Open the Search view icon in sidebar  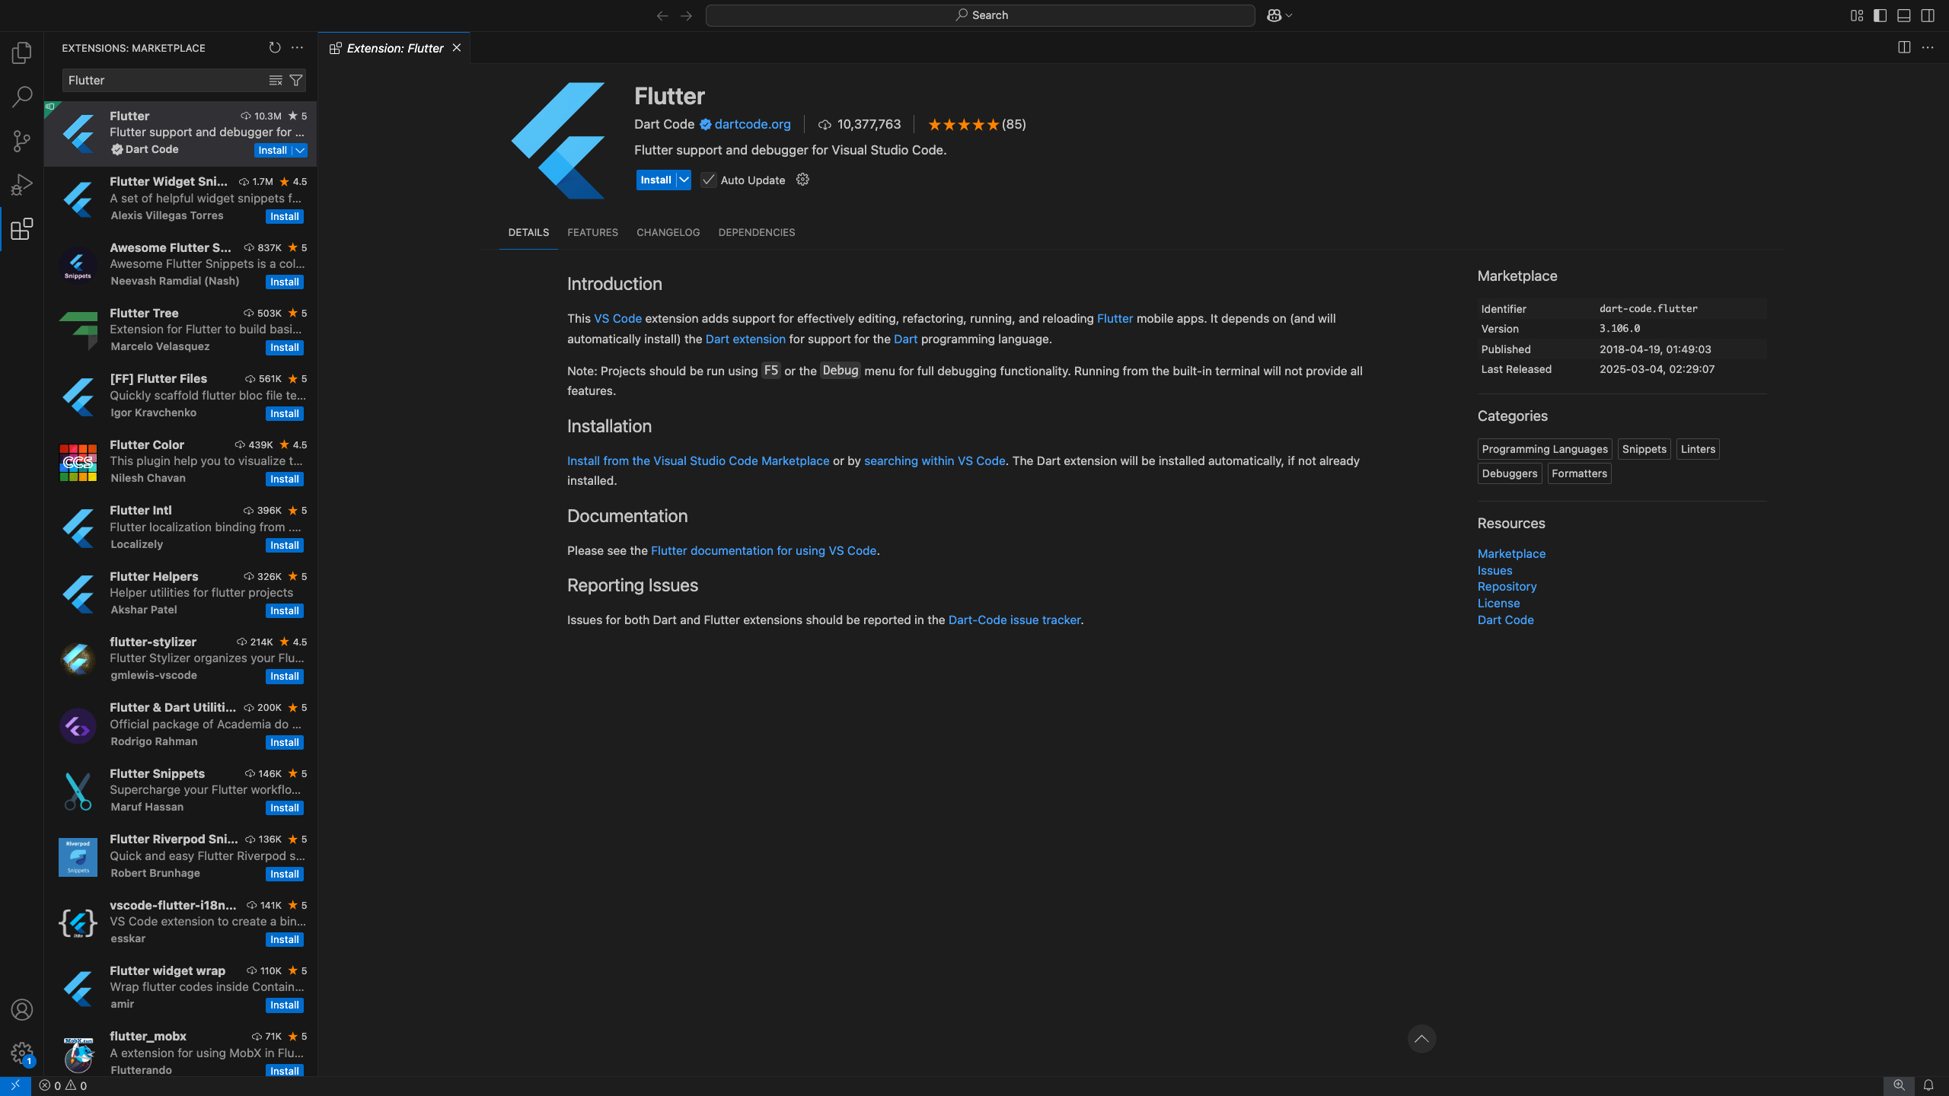click(x=22, y=97)
